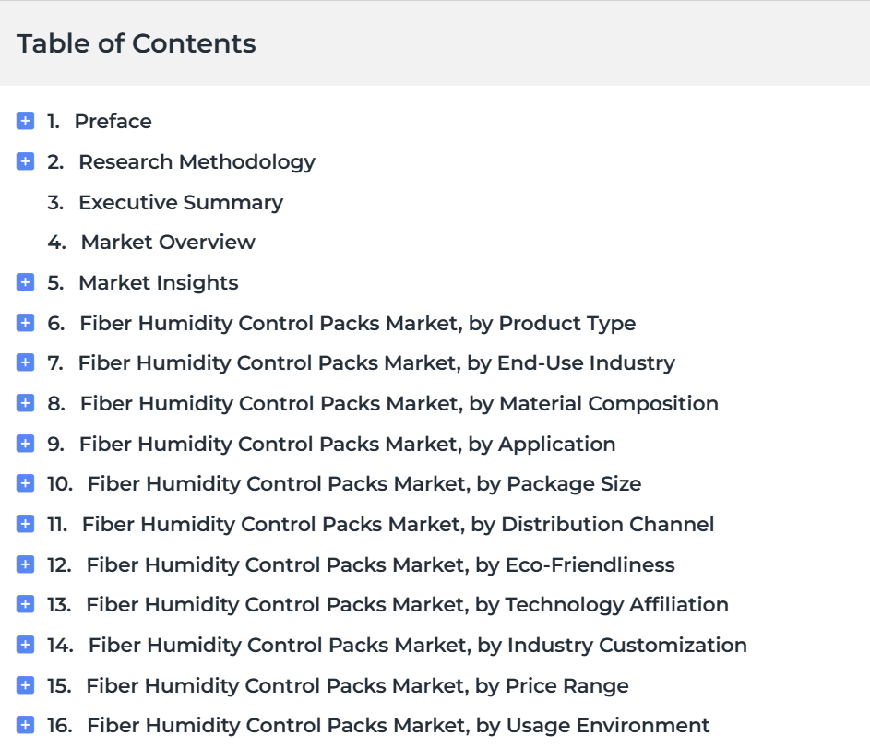Expand Research Methodology with its plus icon
870x748 pixels.
coord(25,160)
